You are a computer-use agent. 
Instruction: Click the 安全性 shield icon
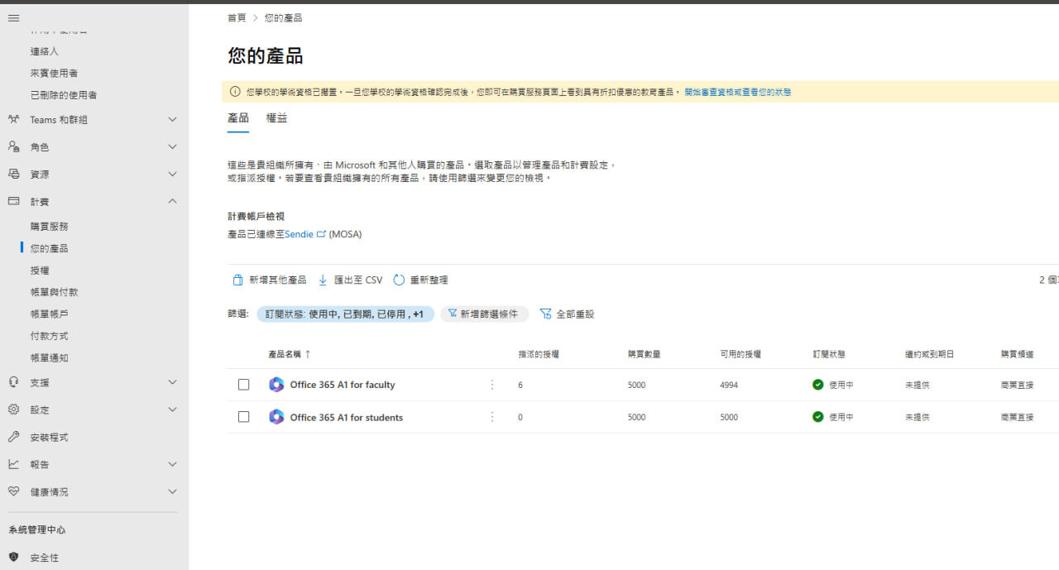click(13, 558)
